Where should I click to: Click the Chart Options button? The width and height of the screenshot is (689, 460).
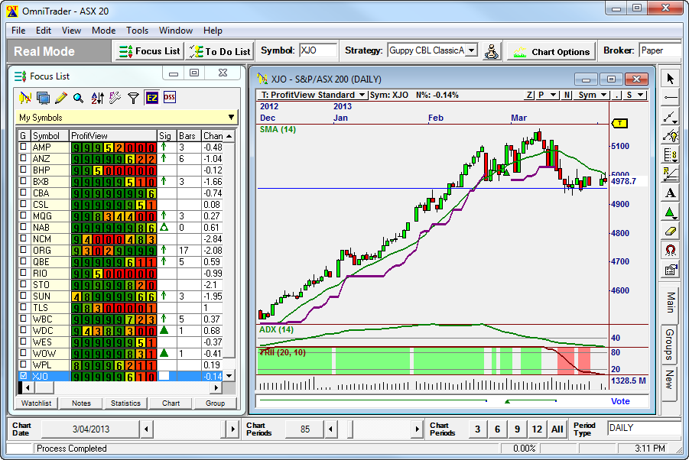coord(552,51)
